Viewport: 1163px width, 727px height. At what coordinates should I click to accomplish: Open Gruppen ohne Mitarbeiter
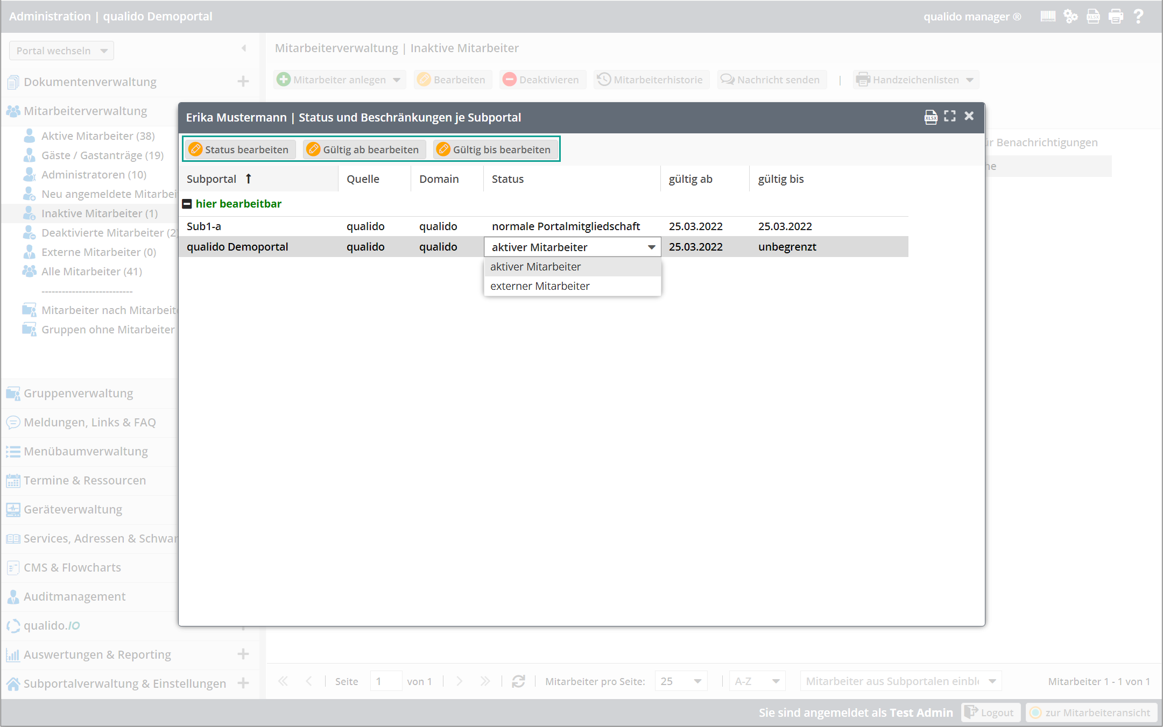(108, 330)
